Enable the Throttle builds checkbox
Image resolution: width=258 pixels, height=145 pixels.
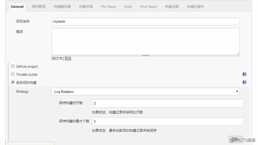coord(13,74)
